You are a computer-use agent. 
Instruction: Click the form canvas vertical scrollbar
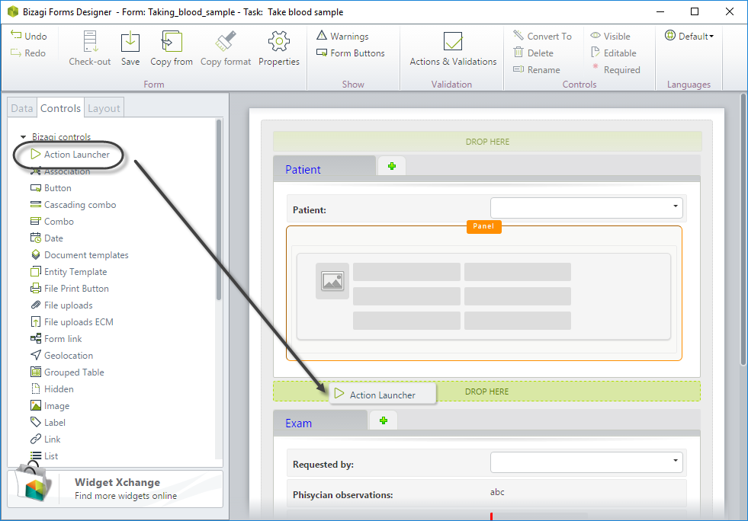click(x=743, y=230)
